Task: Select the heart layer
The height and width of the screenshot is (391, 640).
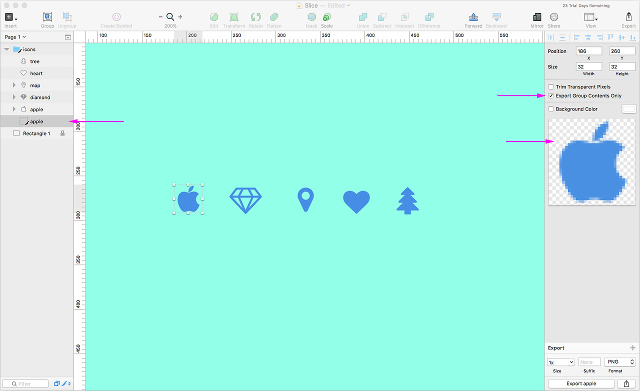Action: 37,73
